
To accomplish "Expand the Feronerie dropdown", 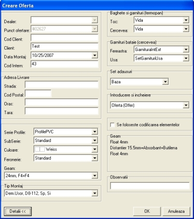I will pos(95,158).
